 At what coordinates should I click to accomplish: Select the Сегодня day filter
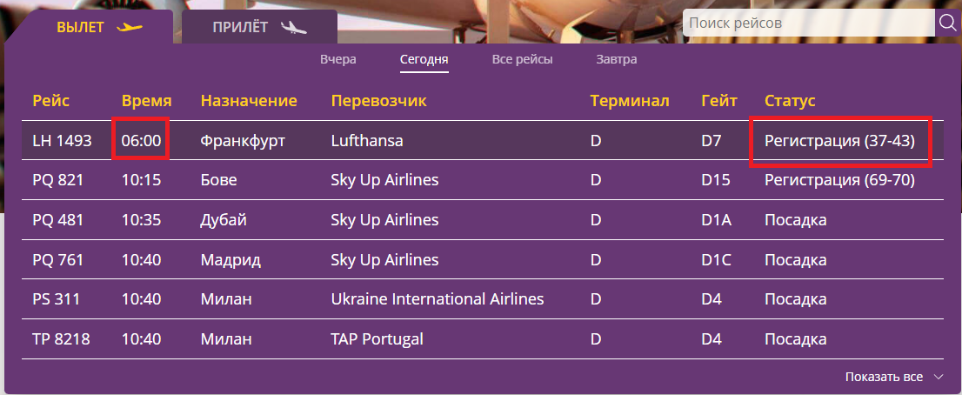click(x=424, y=60)
